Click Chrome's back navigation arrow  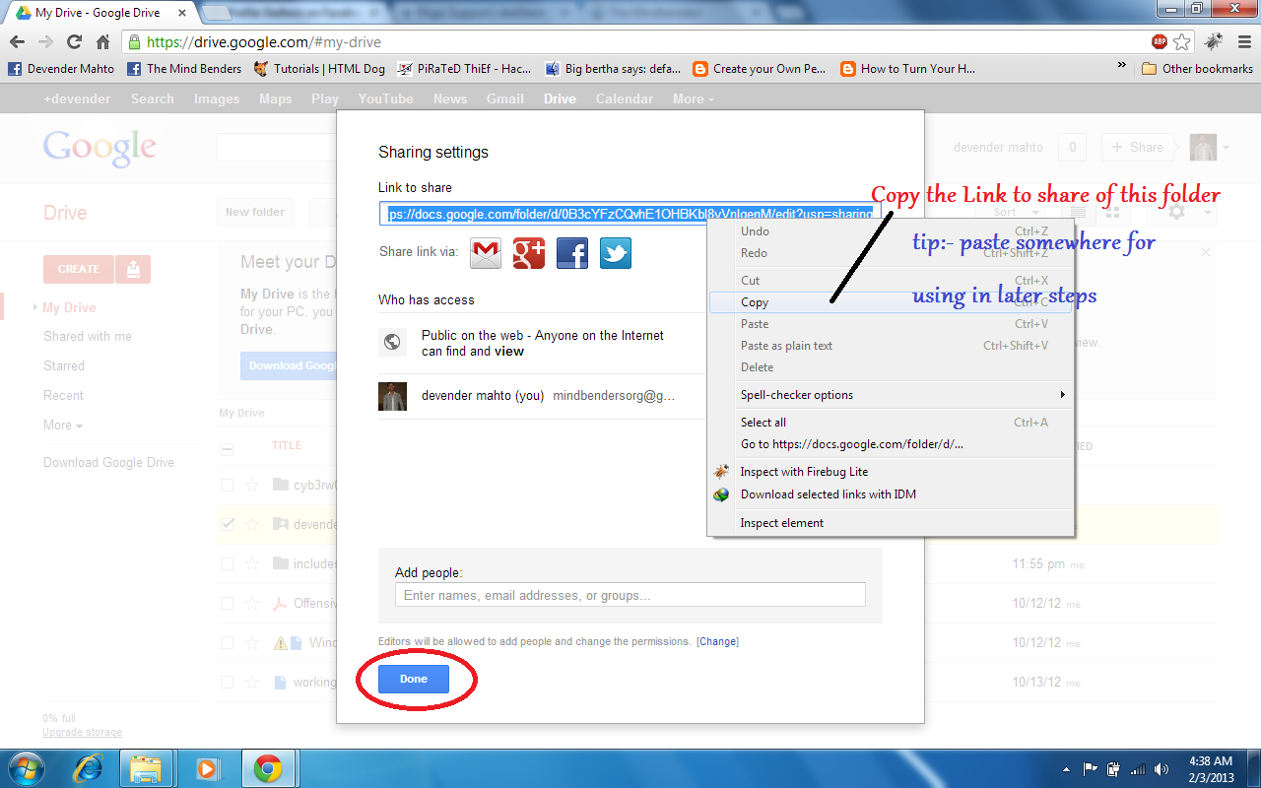click(x=17, y=42)
